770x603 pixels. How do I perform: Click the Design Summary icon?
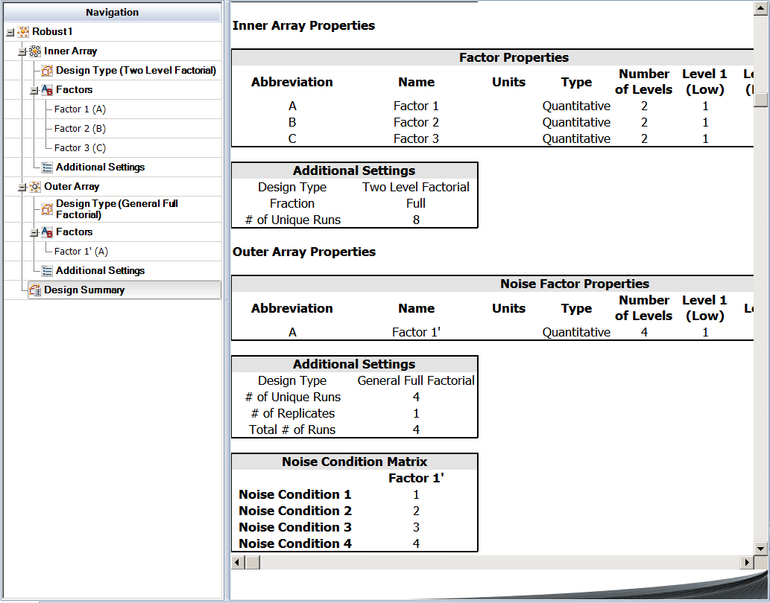[35, 290]
